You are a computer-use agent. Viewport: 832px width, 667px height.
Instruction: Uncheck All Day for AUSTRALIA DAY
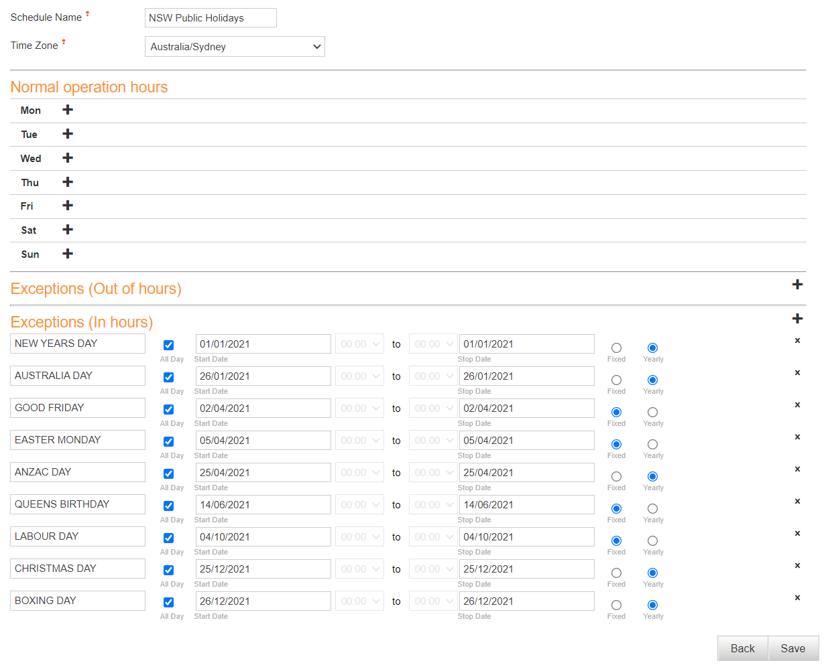pos(169,378)
